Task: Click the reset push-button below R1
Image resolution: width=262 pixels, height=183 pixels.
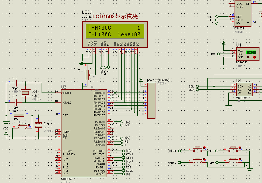Action: click(x=22, y=126)
